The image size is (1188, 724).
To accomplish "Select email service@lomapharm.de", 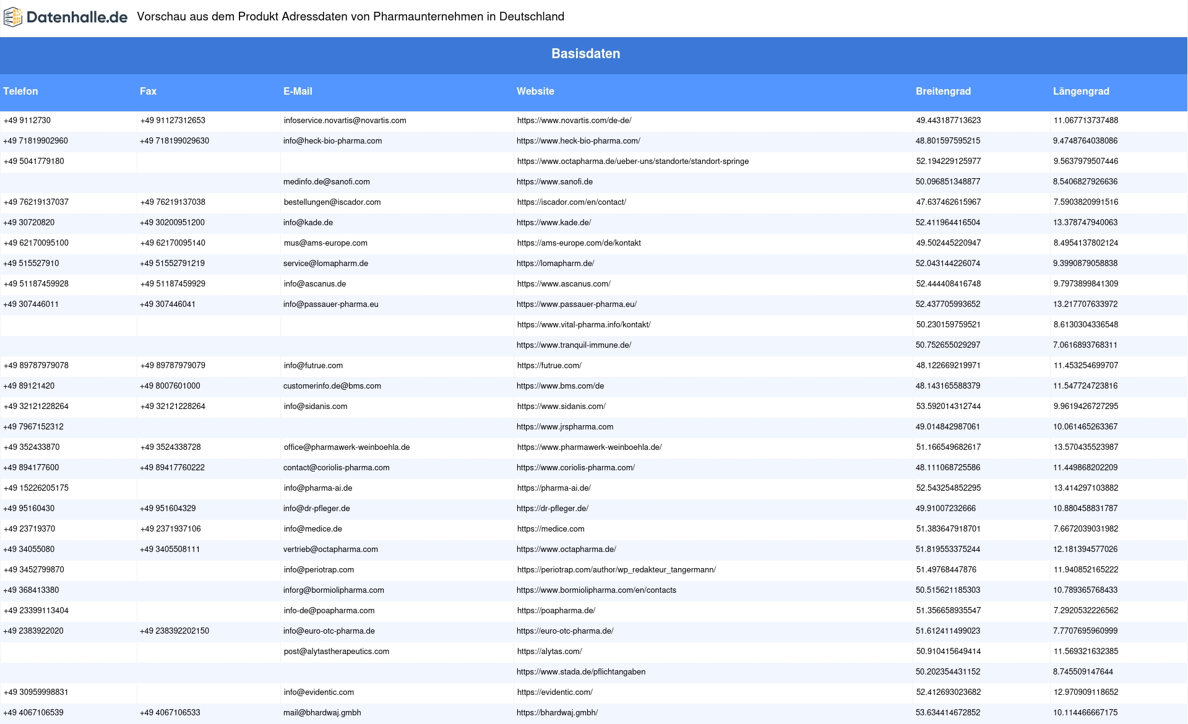I will tap(325, 264).
